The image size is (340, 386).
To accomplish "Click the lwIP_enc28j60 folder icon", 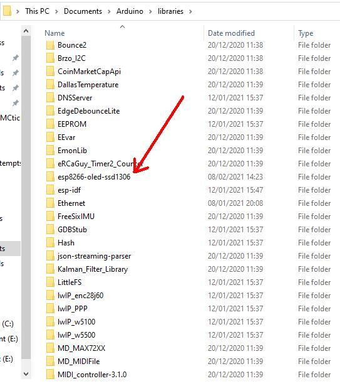I will pyautogui.click(x=50, y=296).
